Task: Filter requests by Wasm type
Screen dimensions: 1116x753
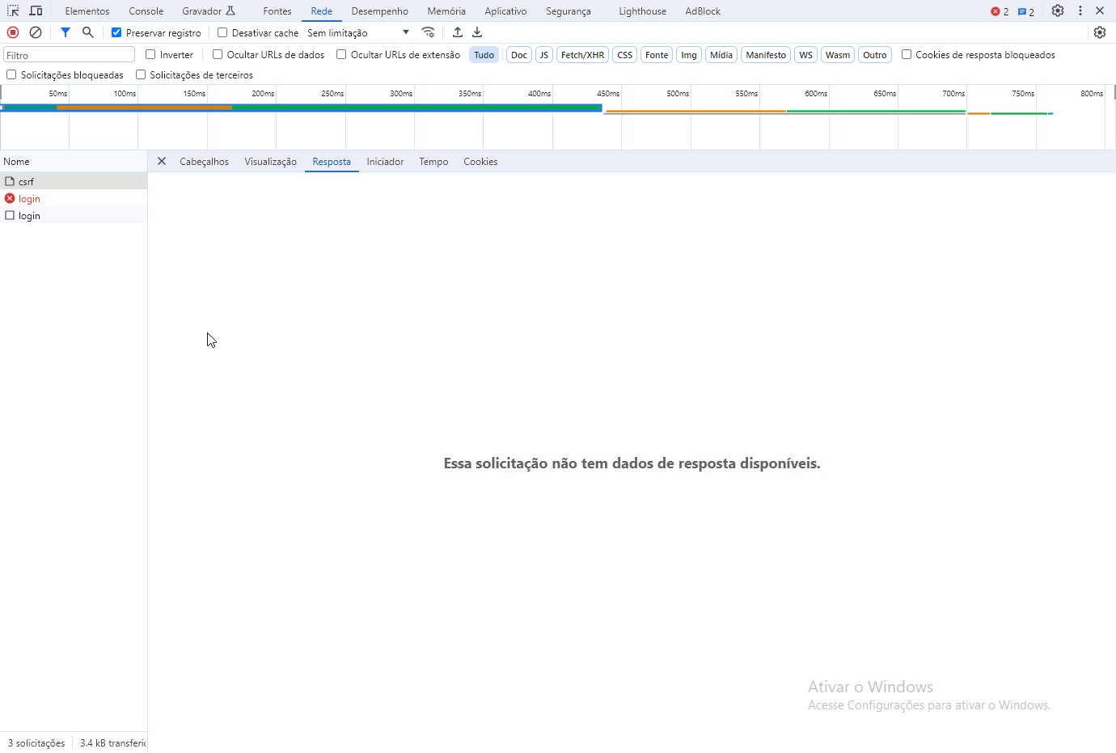Action: click(x=838, y=55)
